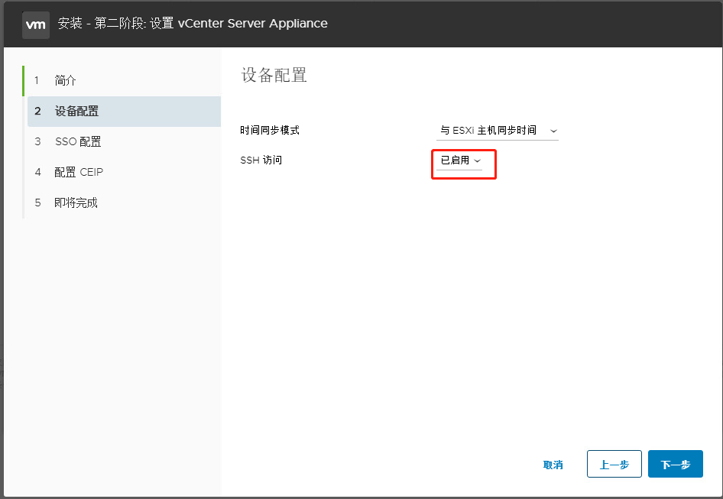Click the SSH 访问 label

pos(261,160)
